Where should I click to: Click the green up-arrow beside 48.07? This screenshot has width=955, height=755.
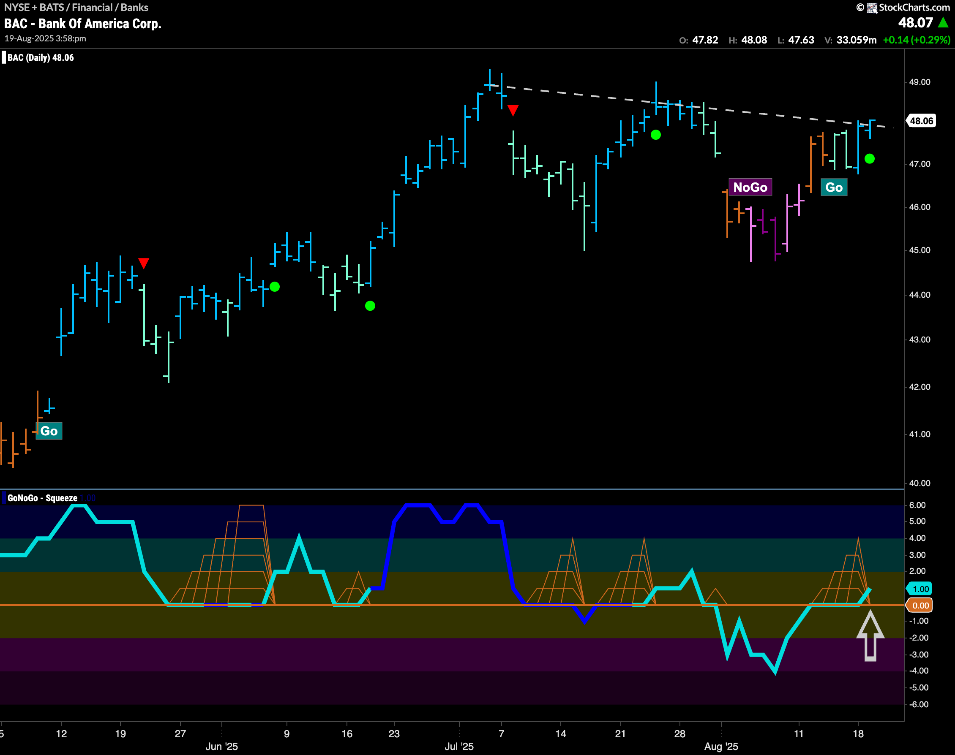click(943, 22)
